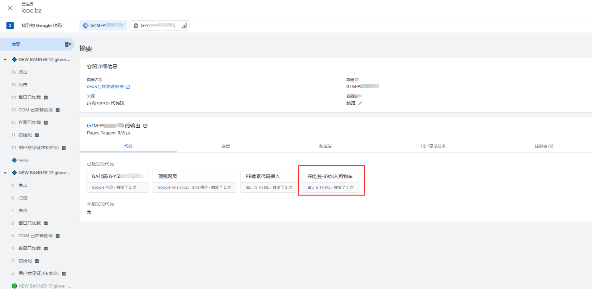The image size is (592, 289).
Task: Click the bar chart icon in tag chip
Action: click(184, 26)
